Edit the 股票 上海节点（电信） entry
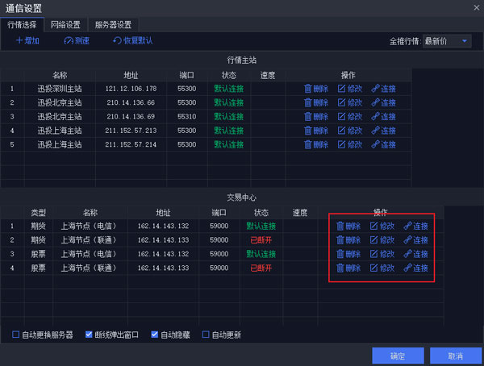Screen dimensions: 484x366 point(374,254)
